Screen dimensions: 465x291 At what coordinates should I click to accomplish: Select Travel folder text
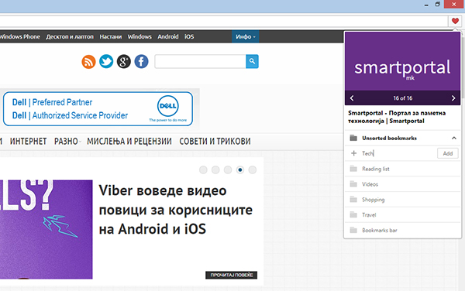369,215
